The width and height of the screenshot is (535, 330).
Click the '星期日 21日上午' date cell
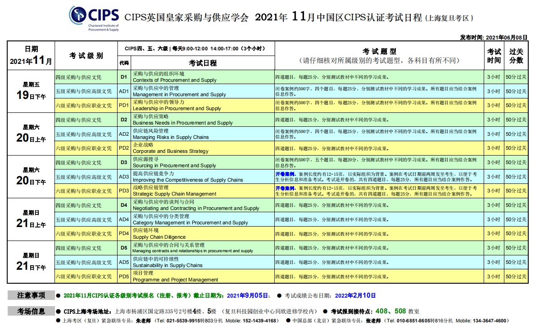click(31, 220)
